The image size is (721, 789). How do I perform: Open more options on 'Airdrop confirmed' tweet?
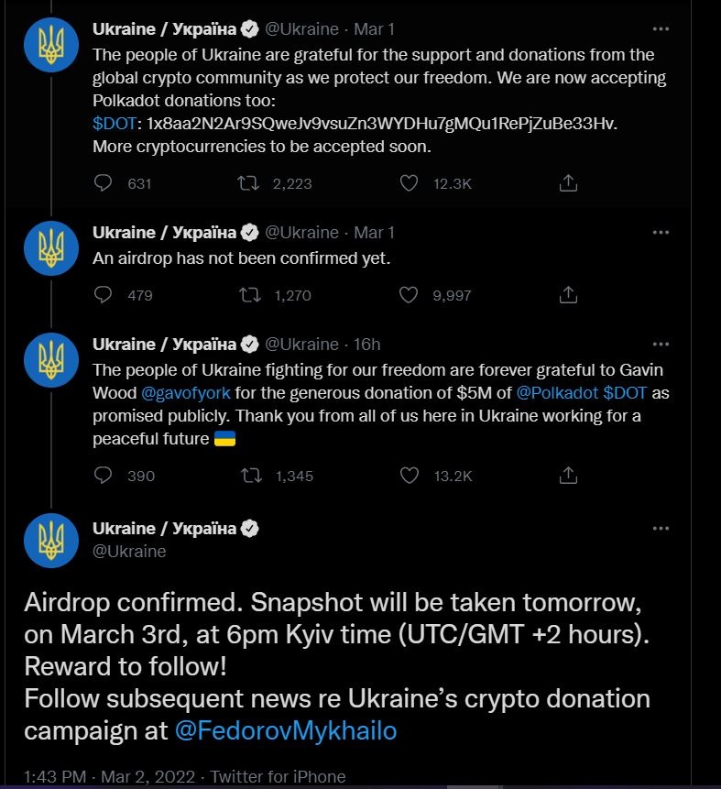(x=661, y=529)
